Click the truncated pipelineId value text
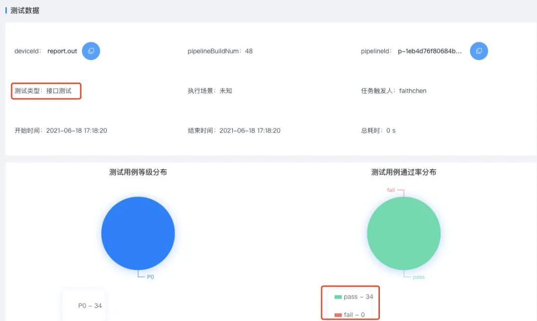Viewport: 537px width, 321px height. [x=430, y=51]
